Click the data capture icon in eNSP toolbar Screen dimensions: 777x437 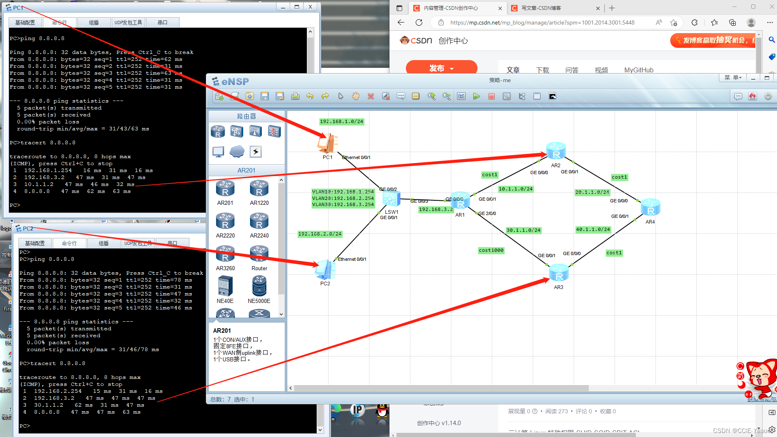(x=507, y=96)
